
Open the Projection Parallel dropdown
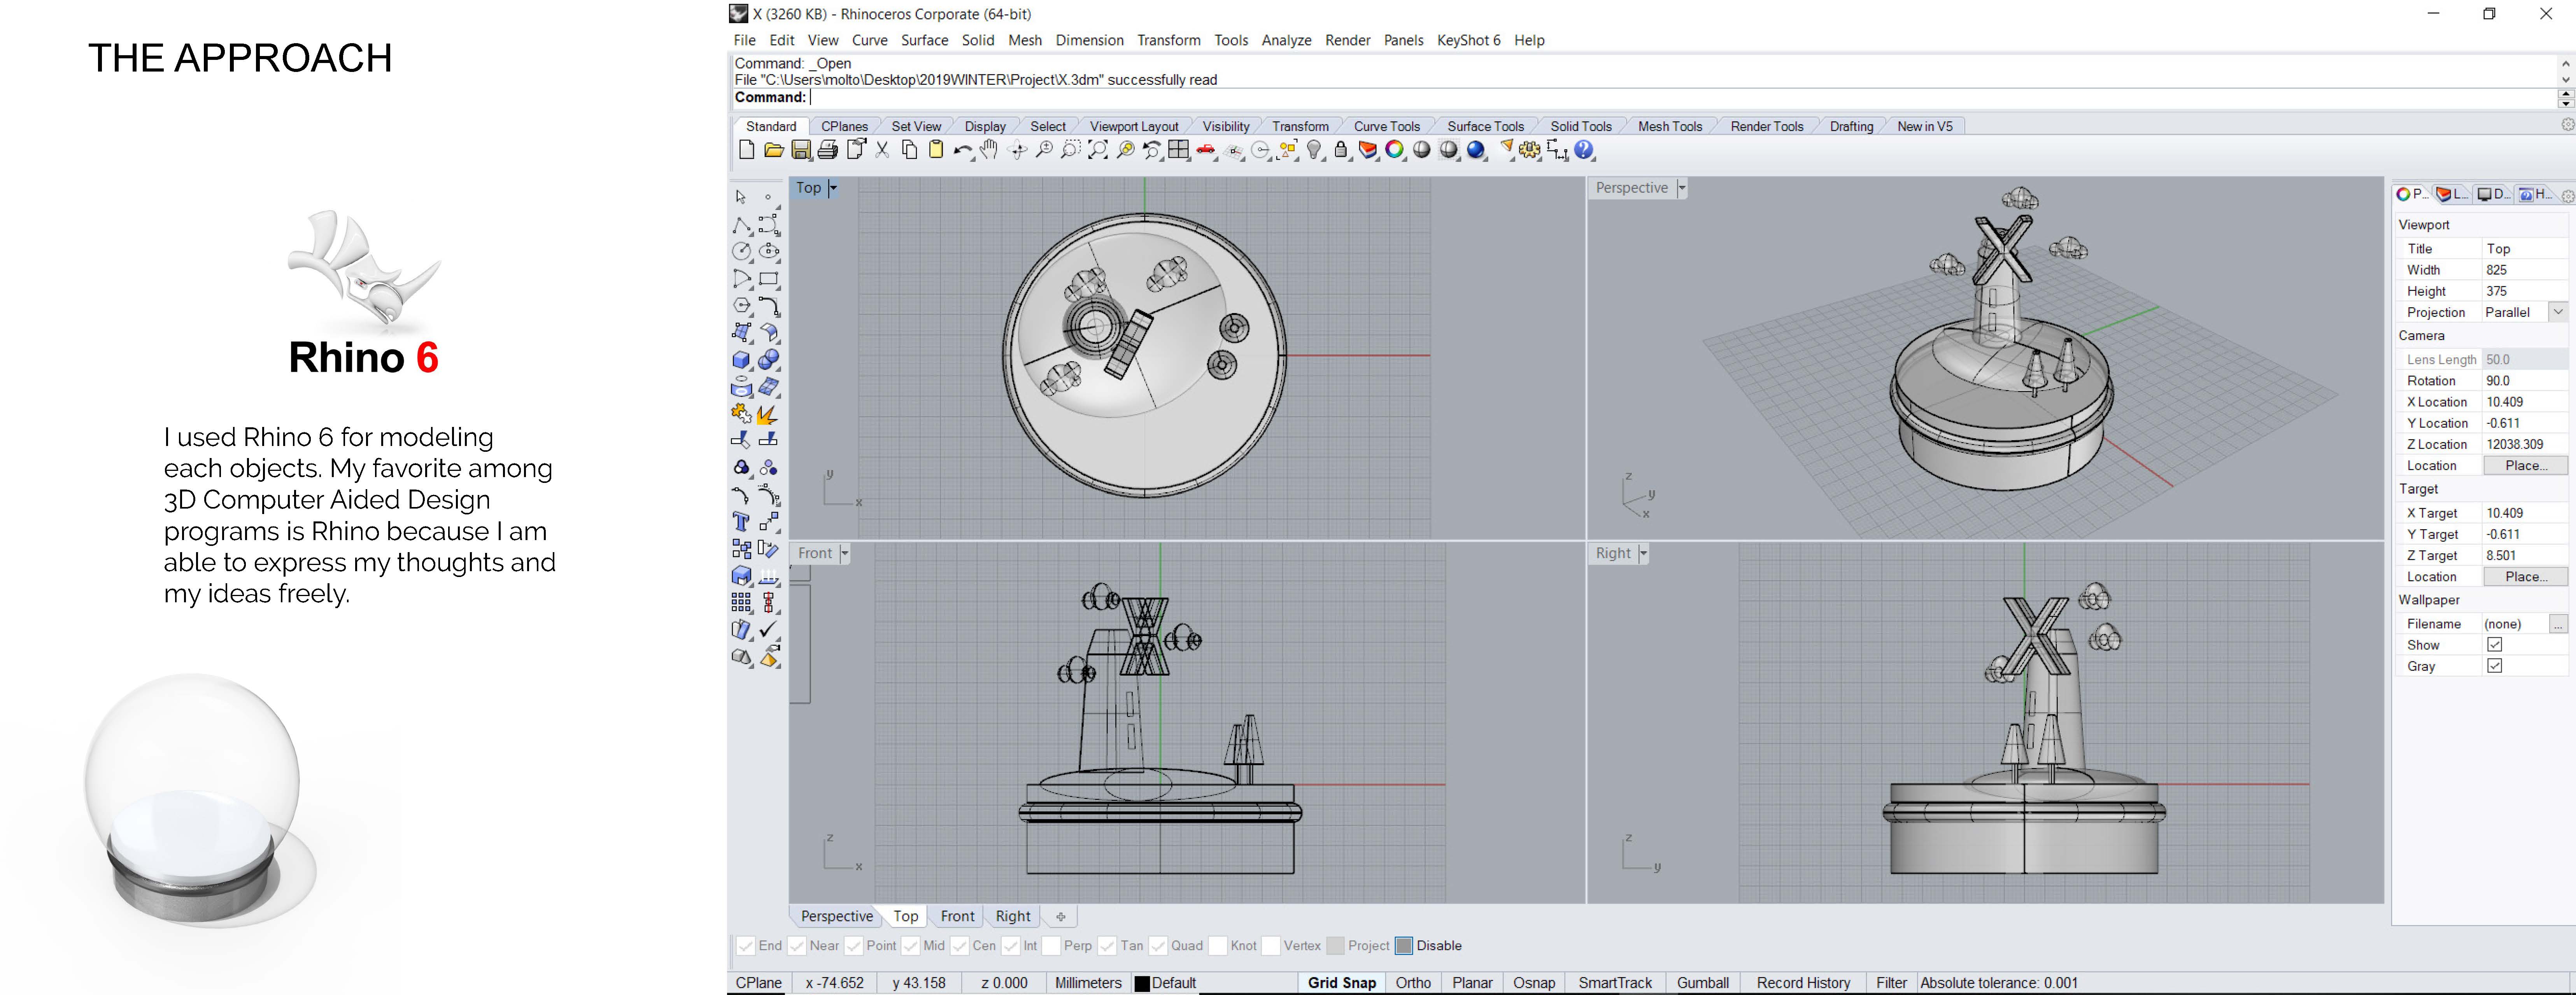point(2558,312)
